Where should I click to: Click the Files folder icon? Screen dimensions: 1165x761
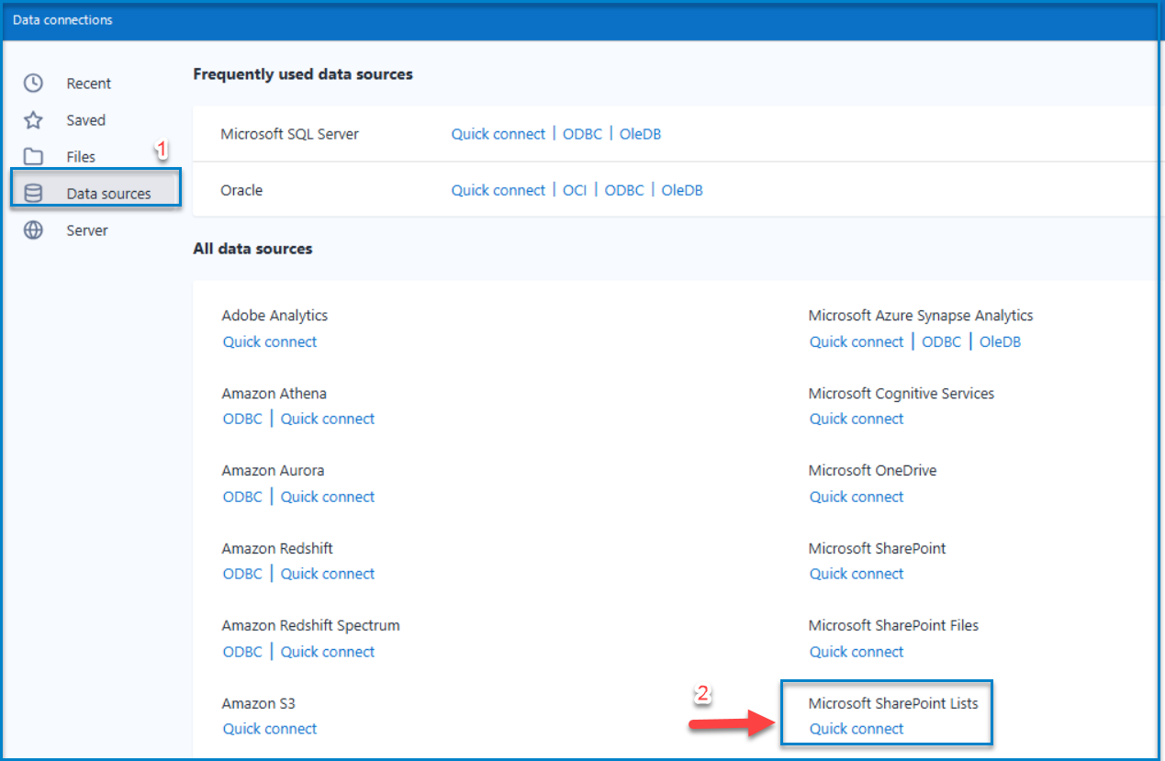(33, 157)
